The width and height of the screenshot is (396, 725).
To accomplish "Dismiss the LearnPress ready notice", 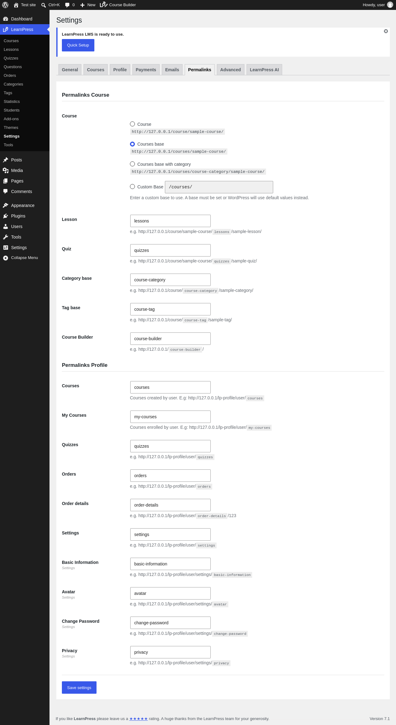I will pyautogui.click(x=386, y=31).
